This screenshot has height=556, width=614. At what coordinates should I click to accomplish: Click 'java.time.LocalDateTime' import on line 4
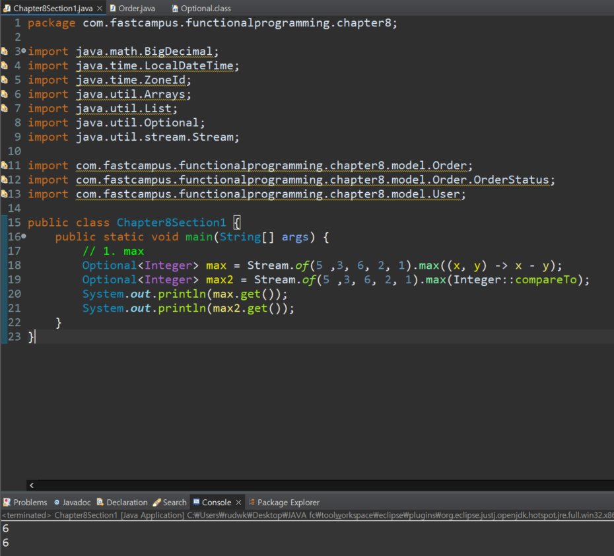[154, 65]
